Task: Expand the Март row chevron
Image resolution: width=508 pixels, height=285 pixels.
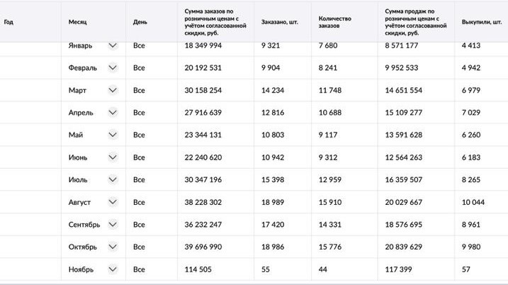Action: [113, 90]
